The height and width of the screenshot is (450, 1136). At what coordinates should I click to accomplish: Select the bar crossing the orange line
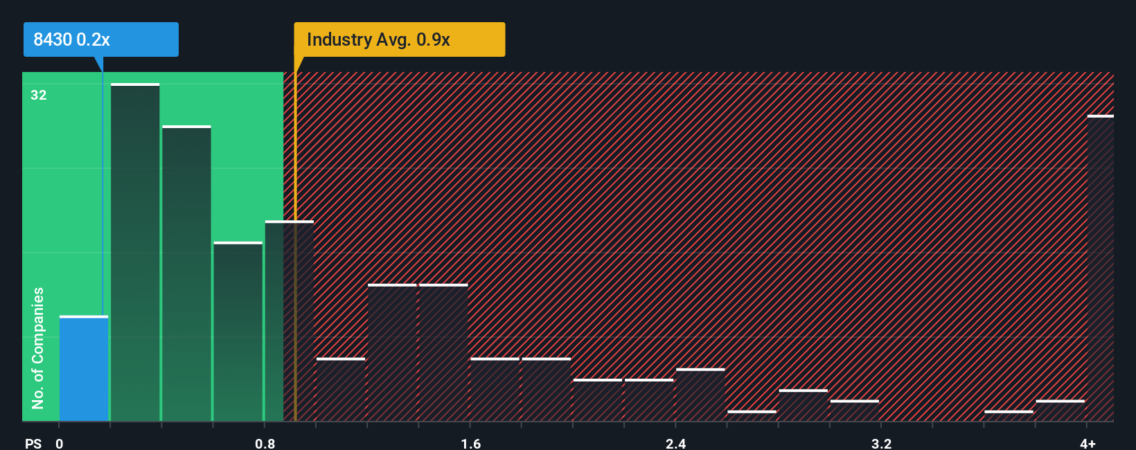point(290,321)
